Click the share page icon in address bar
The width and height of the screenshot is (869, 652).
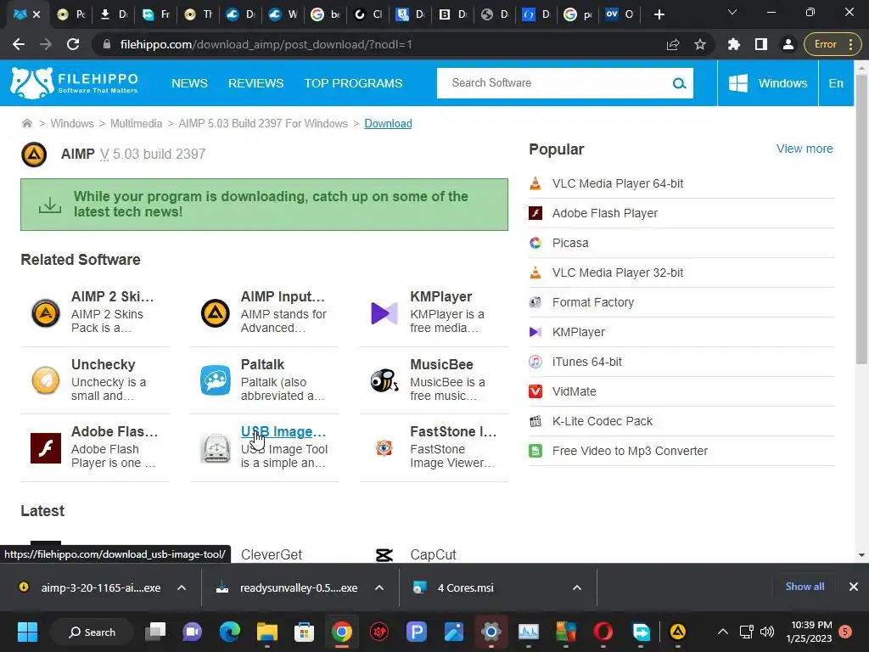tap(673, 44)
